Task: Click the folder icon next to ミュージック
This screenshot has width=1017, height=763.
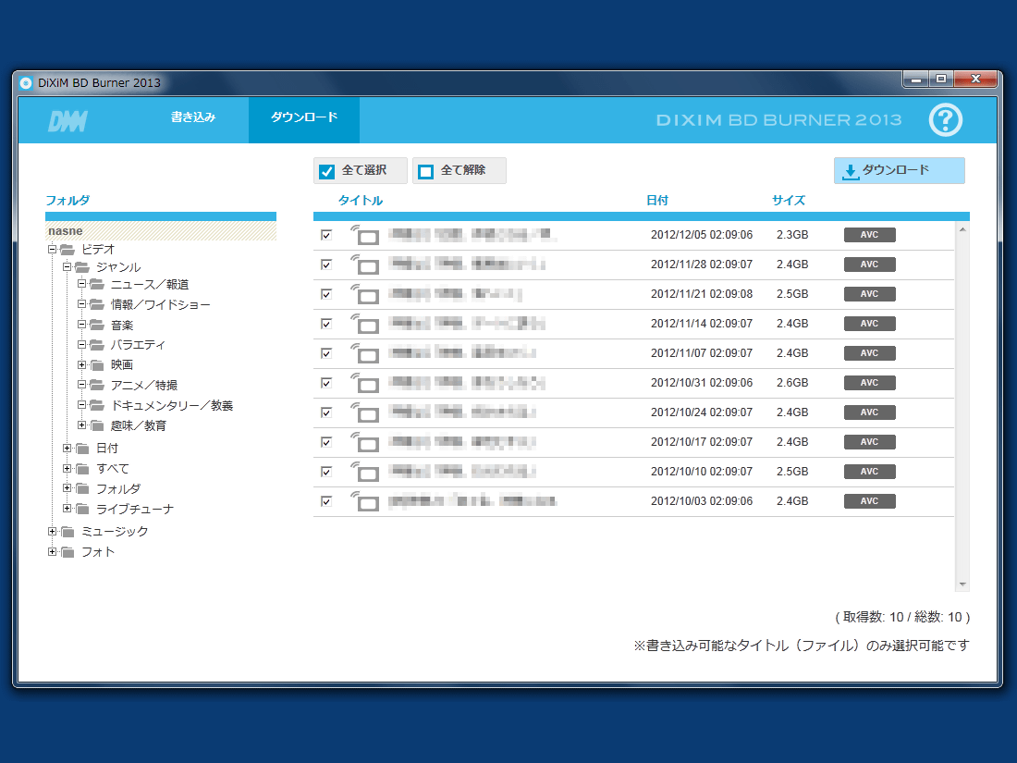Action: point(67,532)
